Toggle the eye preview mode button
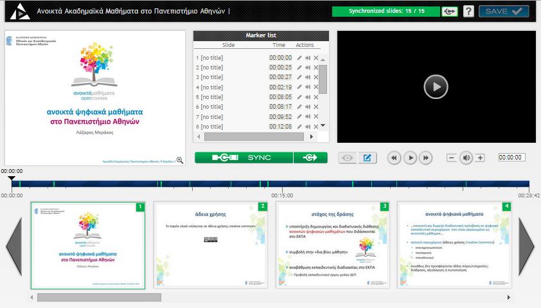Image resolution: width=541 pixels, height=308 pixels. point(347,158)
